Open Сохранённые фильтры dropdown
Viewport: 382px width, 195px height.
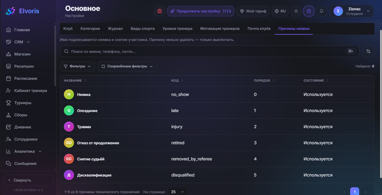(x=127, y=66)
